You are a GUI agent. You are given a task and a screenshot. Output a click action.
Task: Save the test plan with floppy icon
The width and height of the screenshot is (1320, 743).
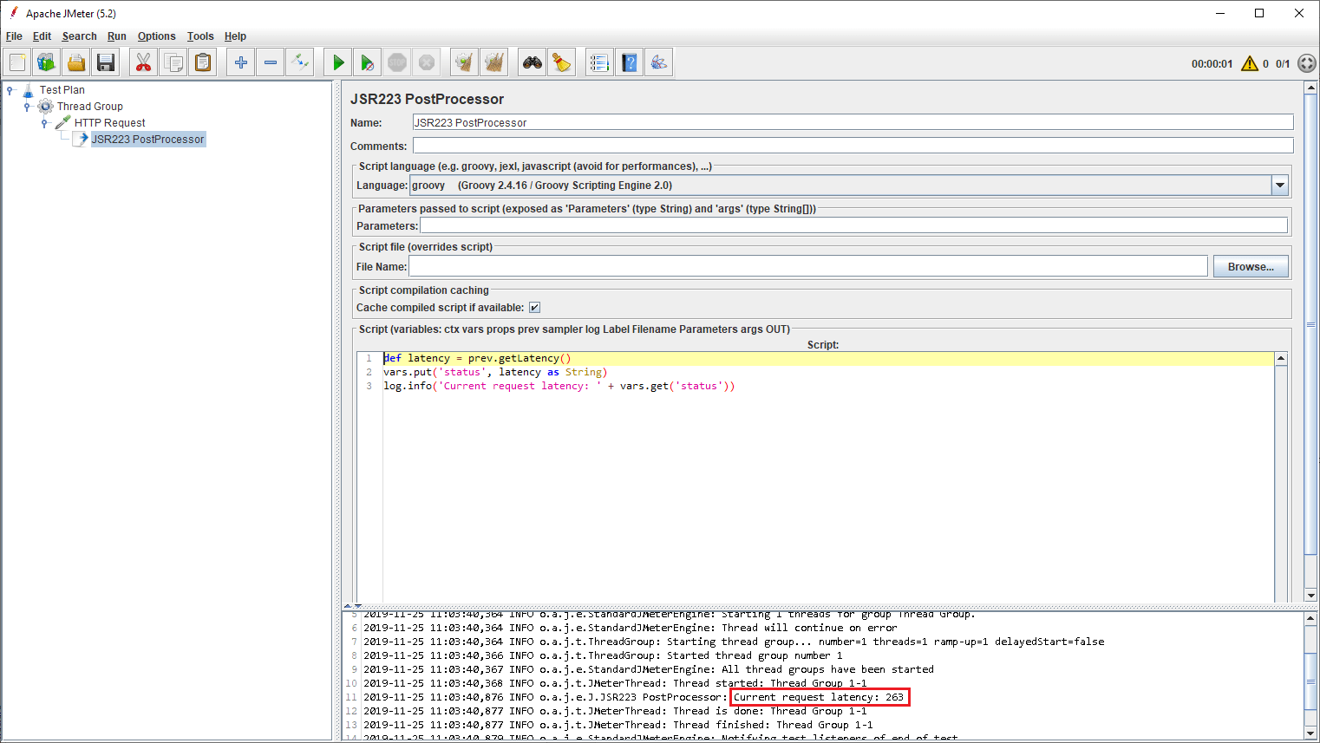(106, 62)
